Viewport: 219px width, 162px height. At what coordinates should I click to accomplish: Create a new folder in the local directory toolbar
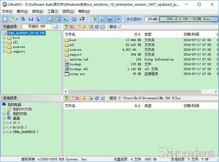coord(72,98)
